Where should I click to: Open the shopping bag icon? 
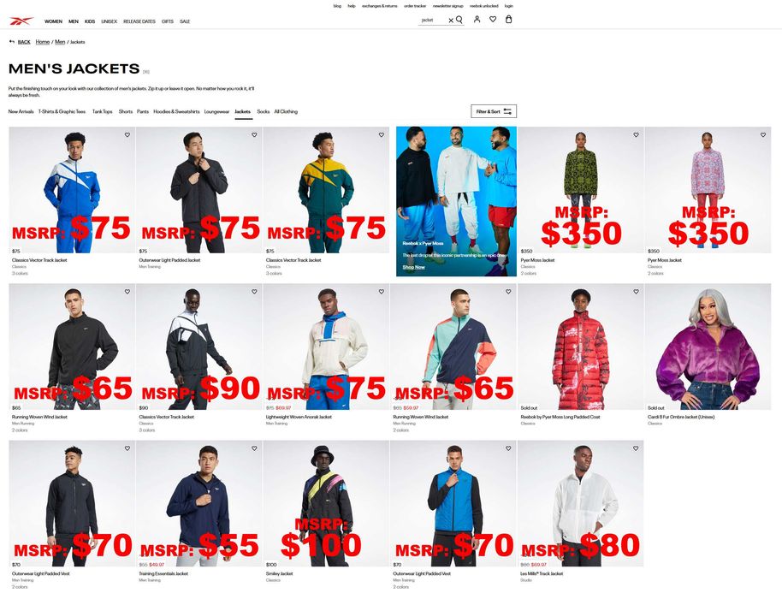pyautogui.click(x=509, y=20)
